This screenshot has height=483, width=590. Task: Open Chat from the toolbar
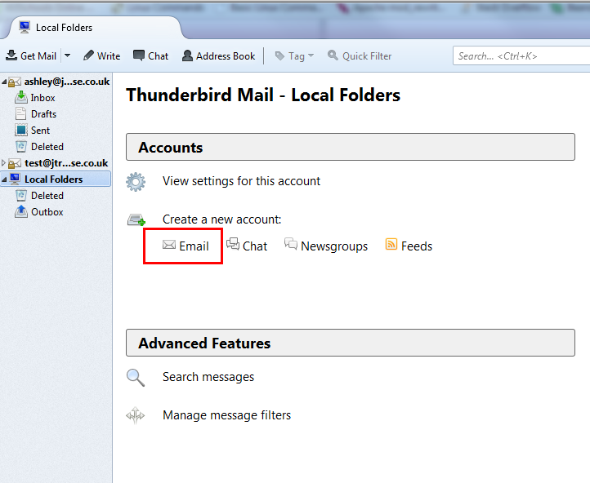pyautogui.click(x=150, y=55)
